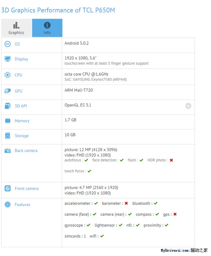This screenshot has width=211, height=256.
Task: Click the Front camera lens icon
Action: [x=7, y=188]
